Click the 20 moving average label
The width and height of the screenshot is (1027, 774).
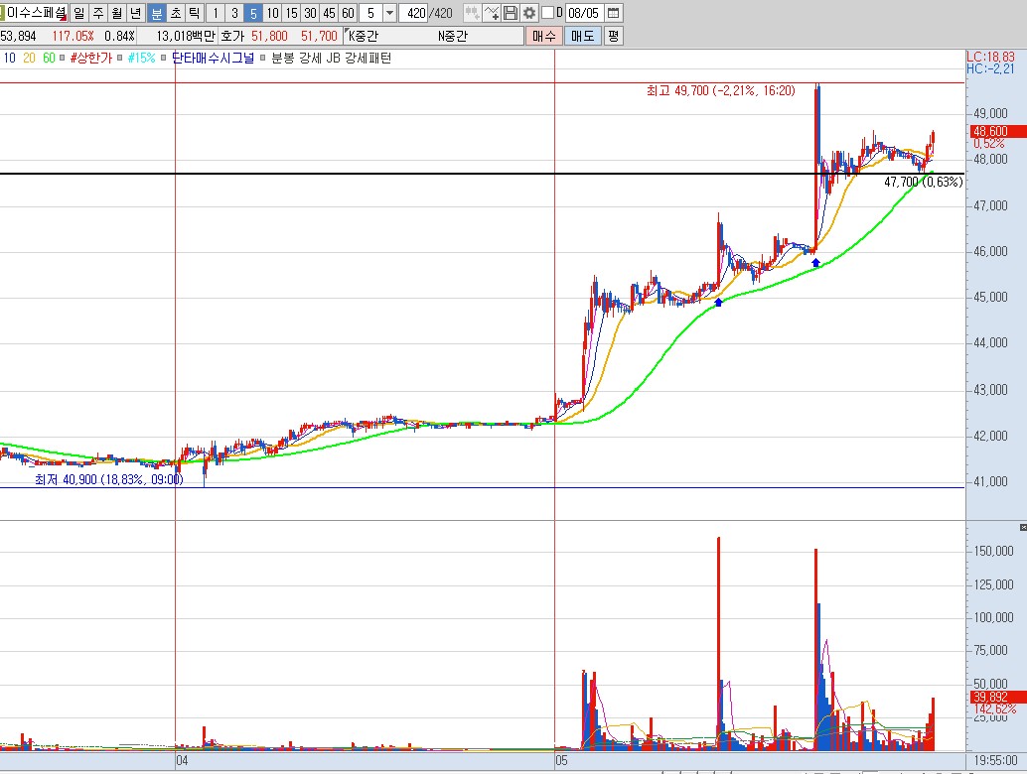(29, 58)
